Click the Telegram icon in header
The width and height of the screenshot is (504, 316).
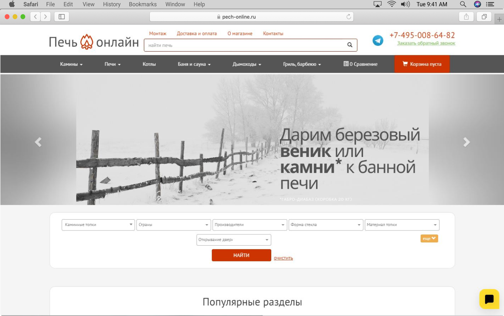pos(378,41)
